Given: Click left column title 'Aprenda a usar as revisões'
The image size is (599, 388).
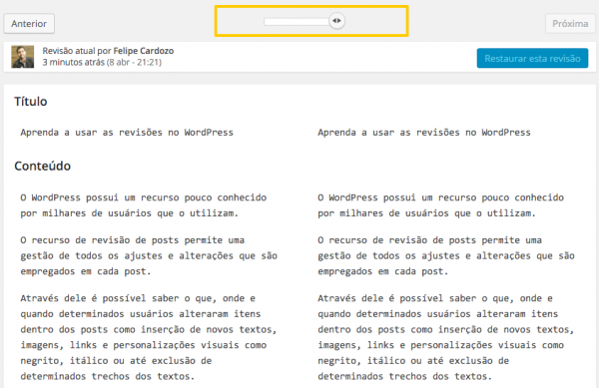Looking at the screenshot, I should tap(127, 133).
